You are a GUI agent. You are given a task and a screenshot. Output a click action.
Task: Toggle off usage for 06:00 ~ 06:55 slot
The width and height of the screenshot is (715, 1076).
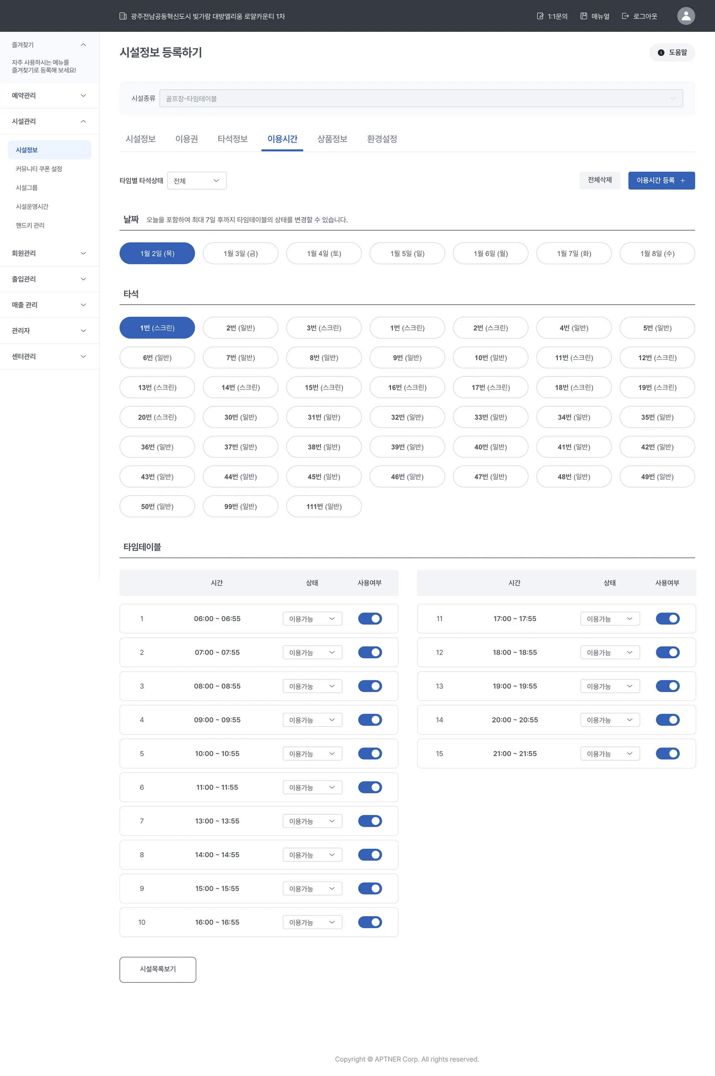pos(370,618)
